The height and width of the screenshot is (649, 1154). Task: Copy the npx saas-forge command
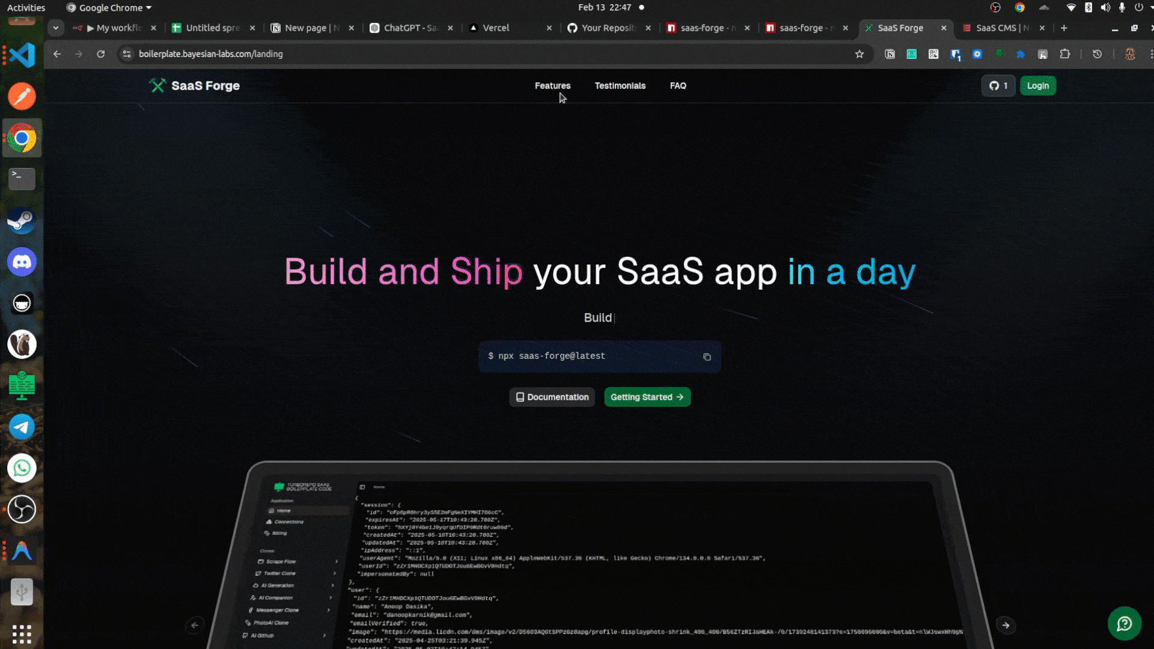tap(707, 357)
